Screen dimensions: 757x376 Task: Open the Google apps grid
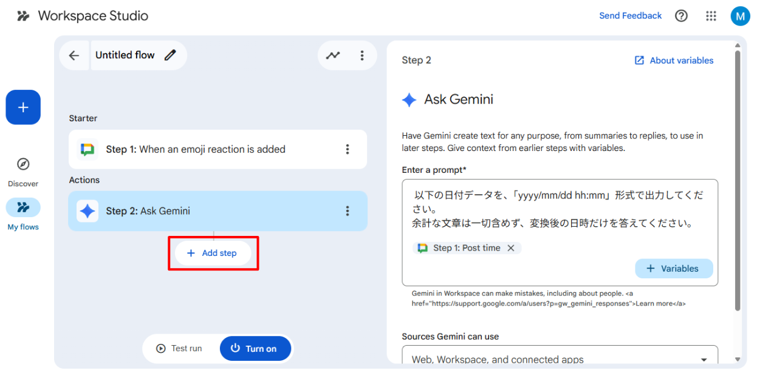(x=711, y=16)
